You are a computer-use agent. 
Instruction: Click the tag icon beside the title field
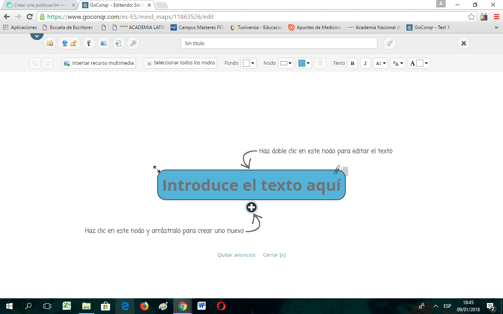pos(389,43)
